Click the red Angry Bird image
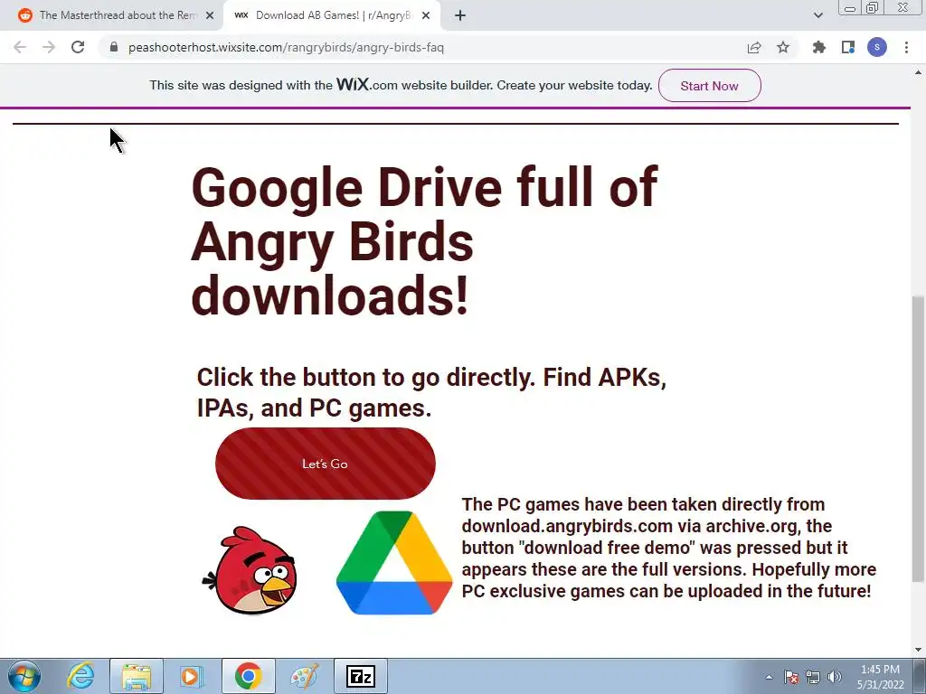926x694 pixels. (250, 569)
